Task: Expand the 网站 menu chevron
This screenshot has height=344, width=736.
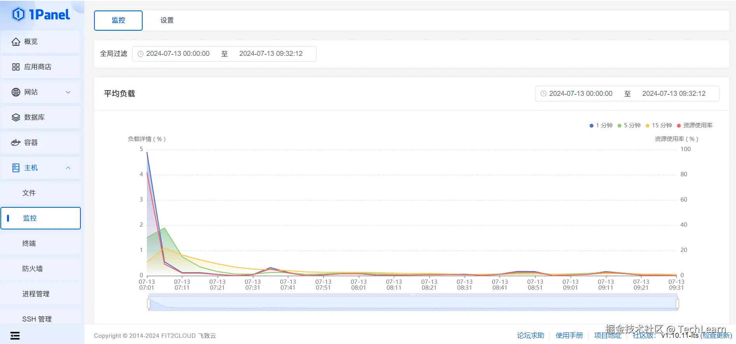Action: click(x=68, y=92)
